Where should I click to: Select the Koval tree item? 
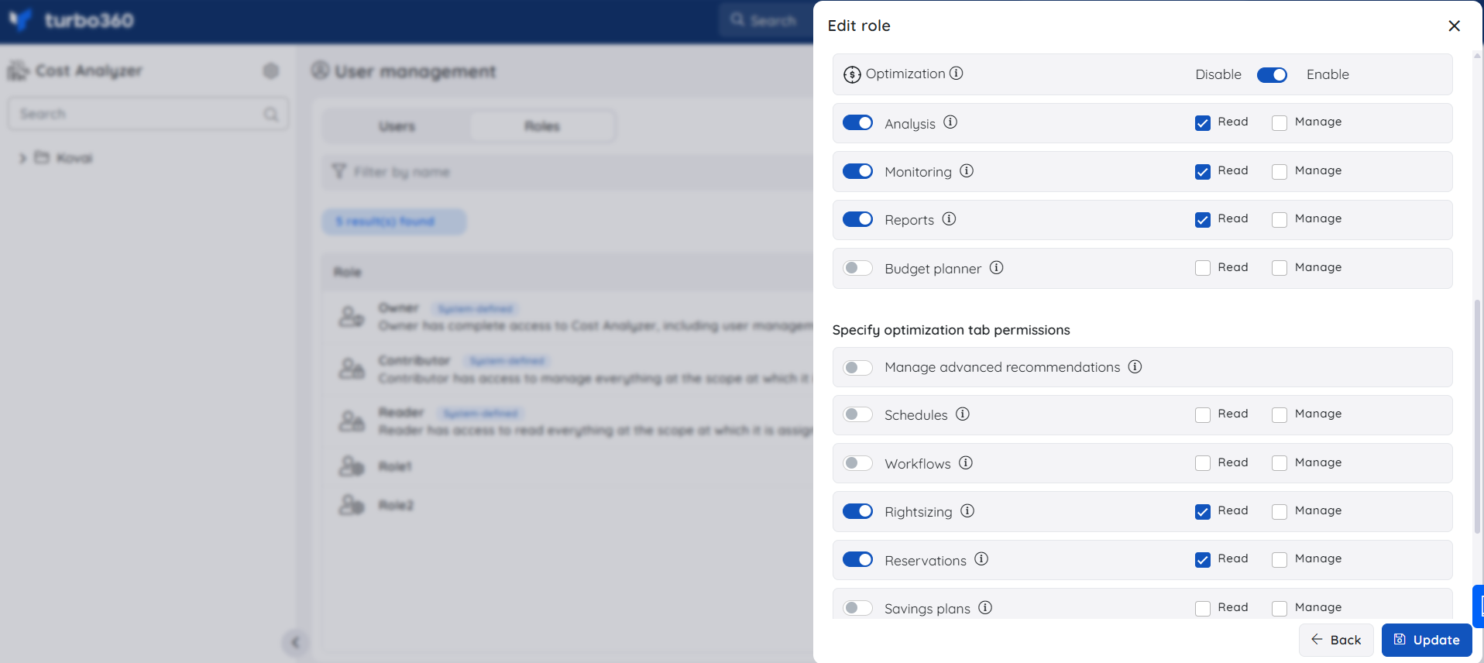pyautogui.click(x=74, y=158)
